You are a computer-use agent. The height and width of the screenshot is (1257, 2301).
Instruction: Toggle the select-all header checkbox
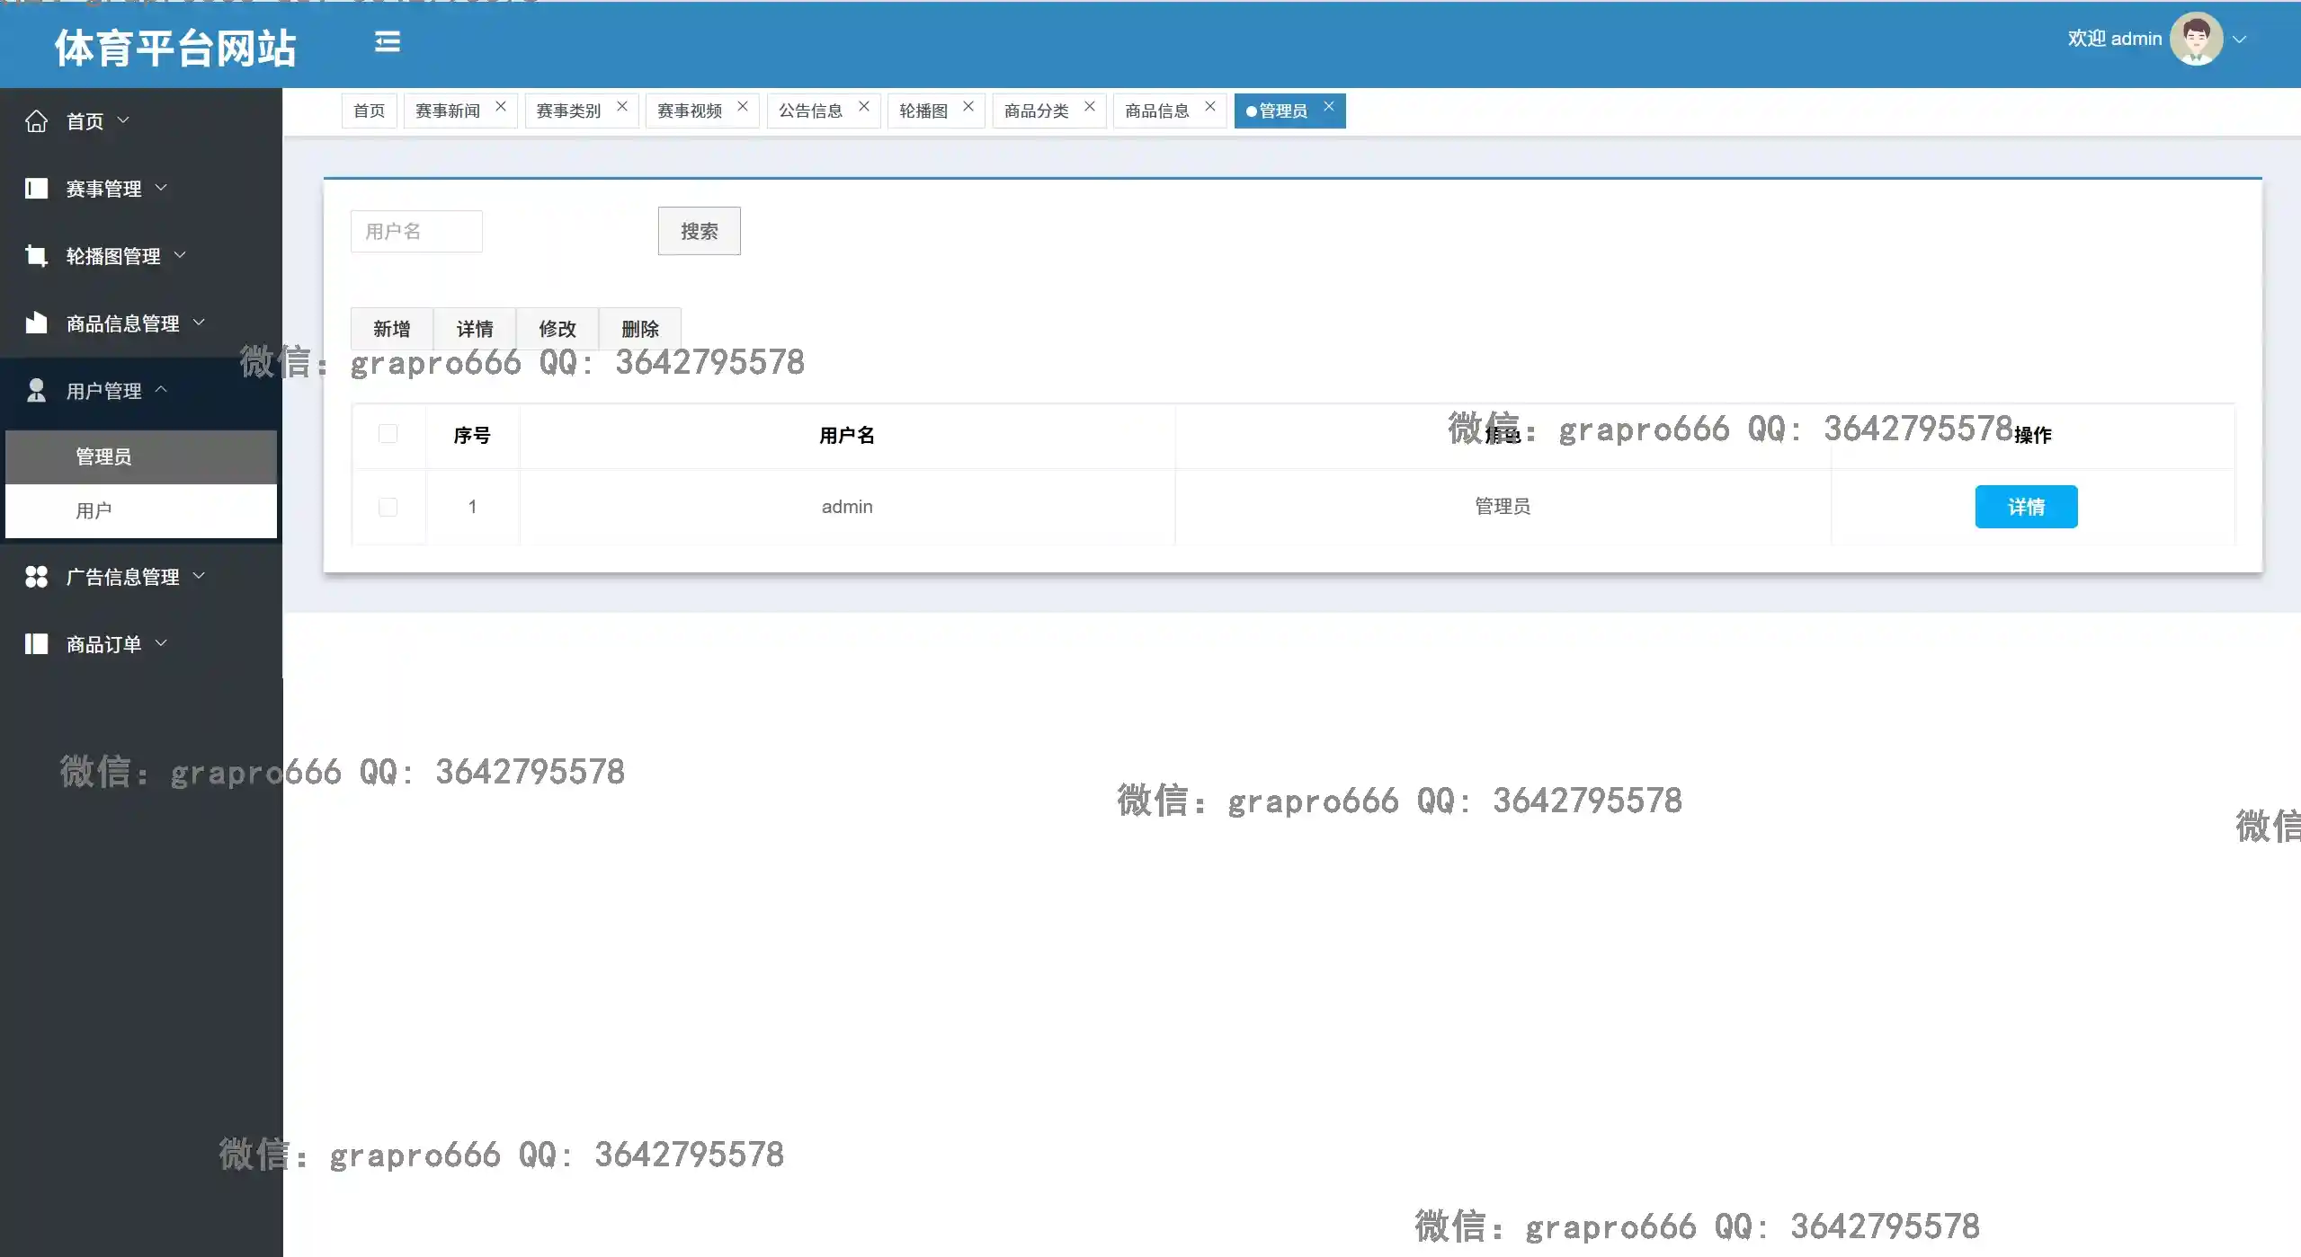click(x=388, y=435)
